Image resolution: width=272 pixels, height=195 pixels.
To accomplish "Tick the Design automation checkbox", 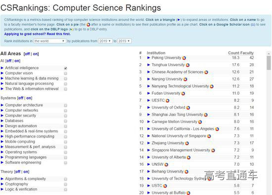I will click(66, 126).
